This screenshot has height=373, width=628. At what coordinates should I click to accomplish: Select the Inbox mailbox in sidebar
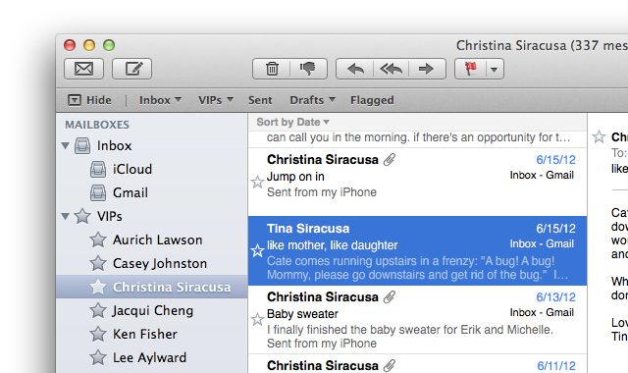[x=152, y=146]
